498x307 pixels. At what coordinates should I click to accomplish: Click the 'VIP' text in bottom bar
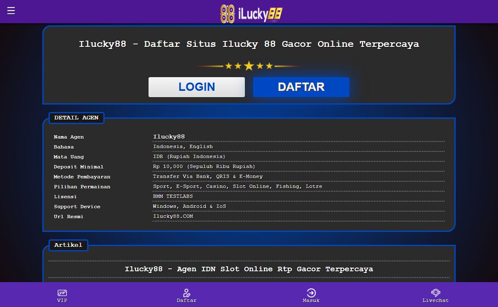click(62, 300)
